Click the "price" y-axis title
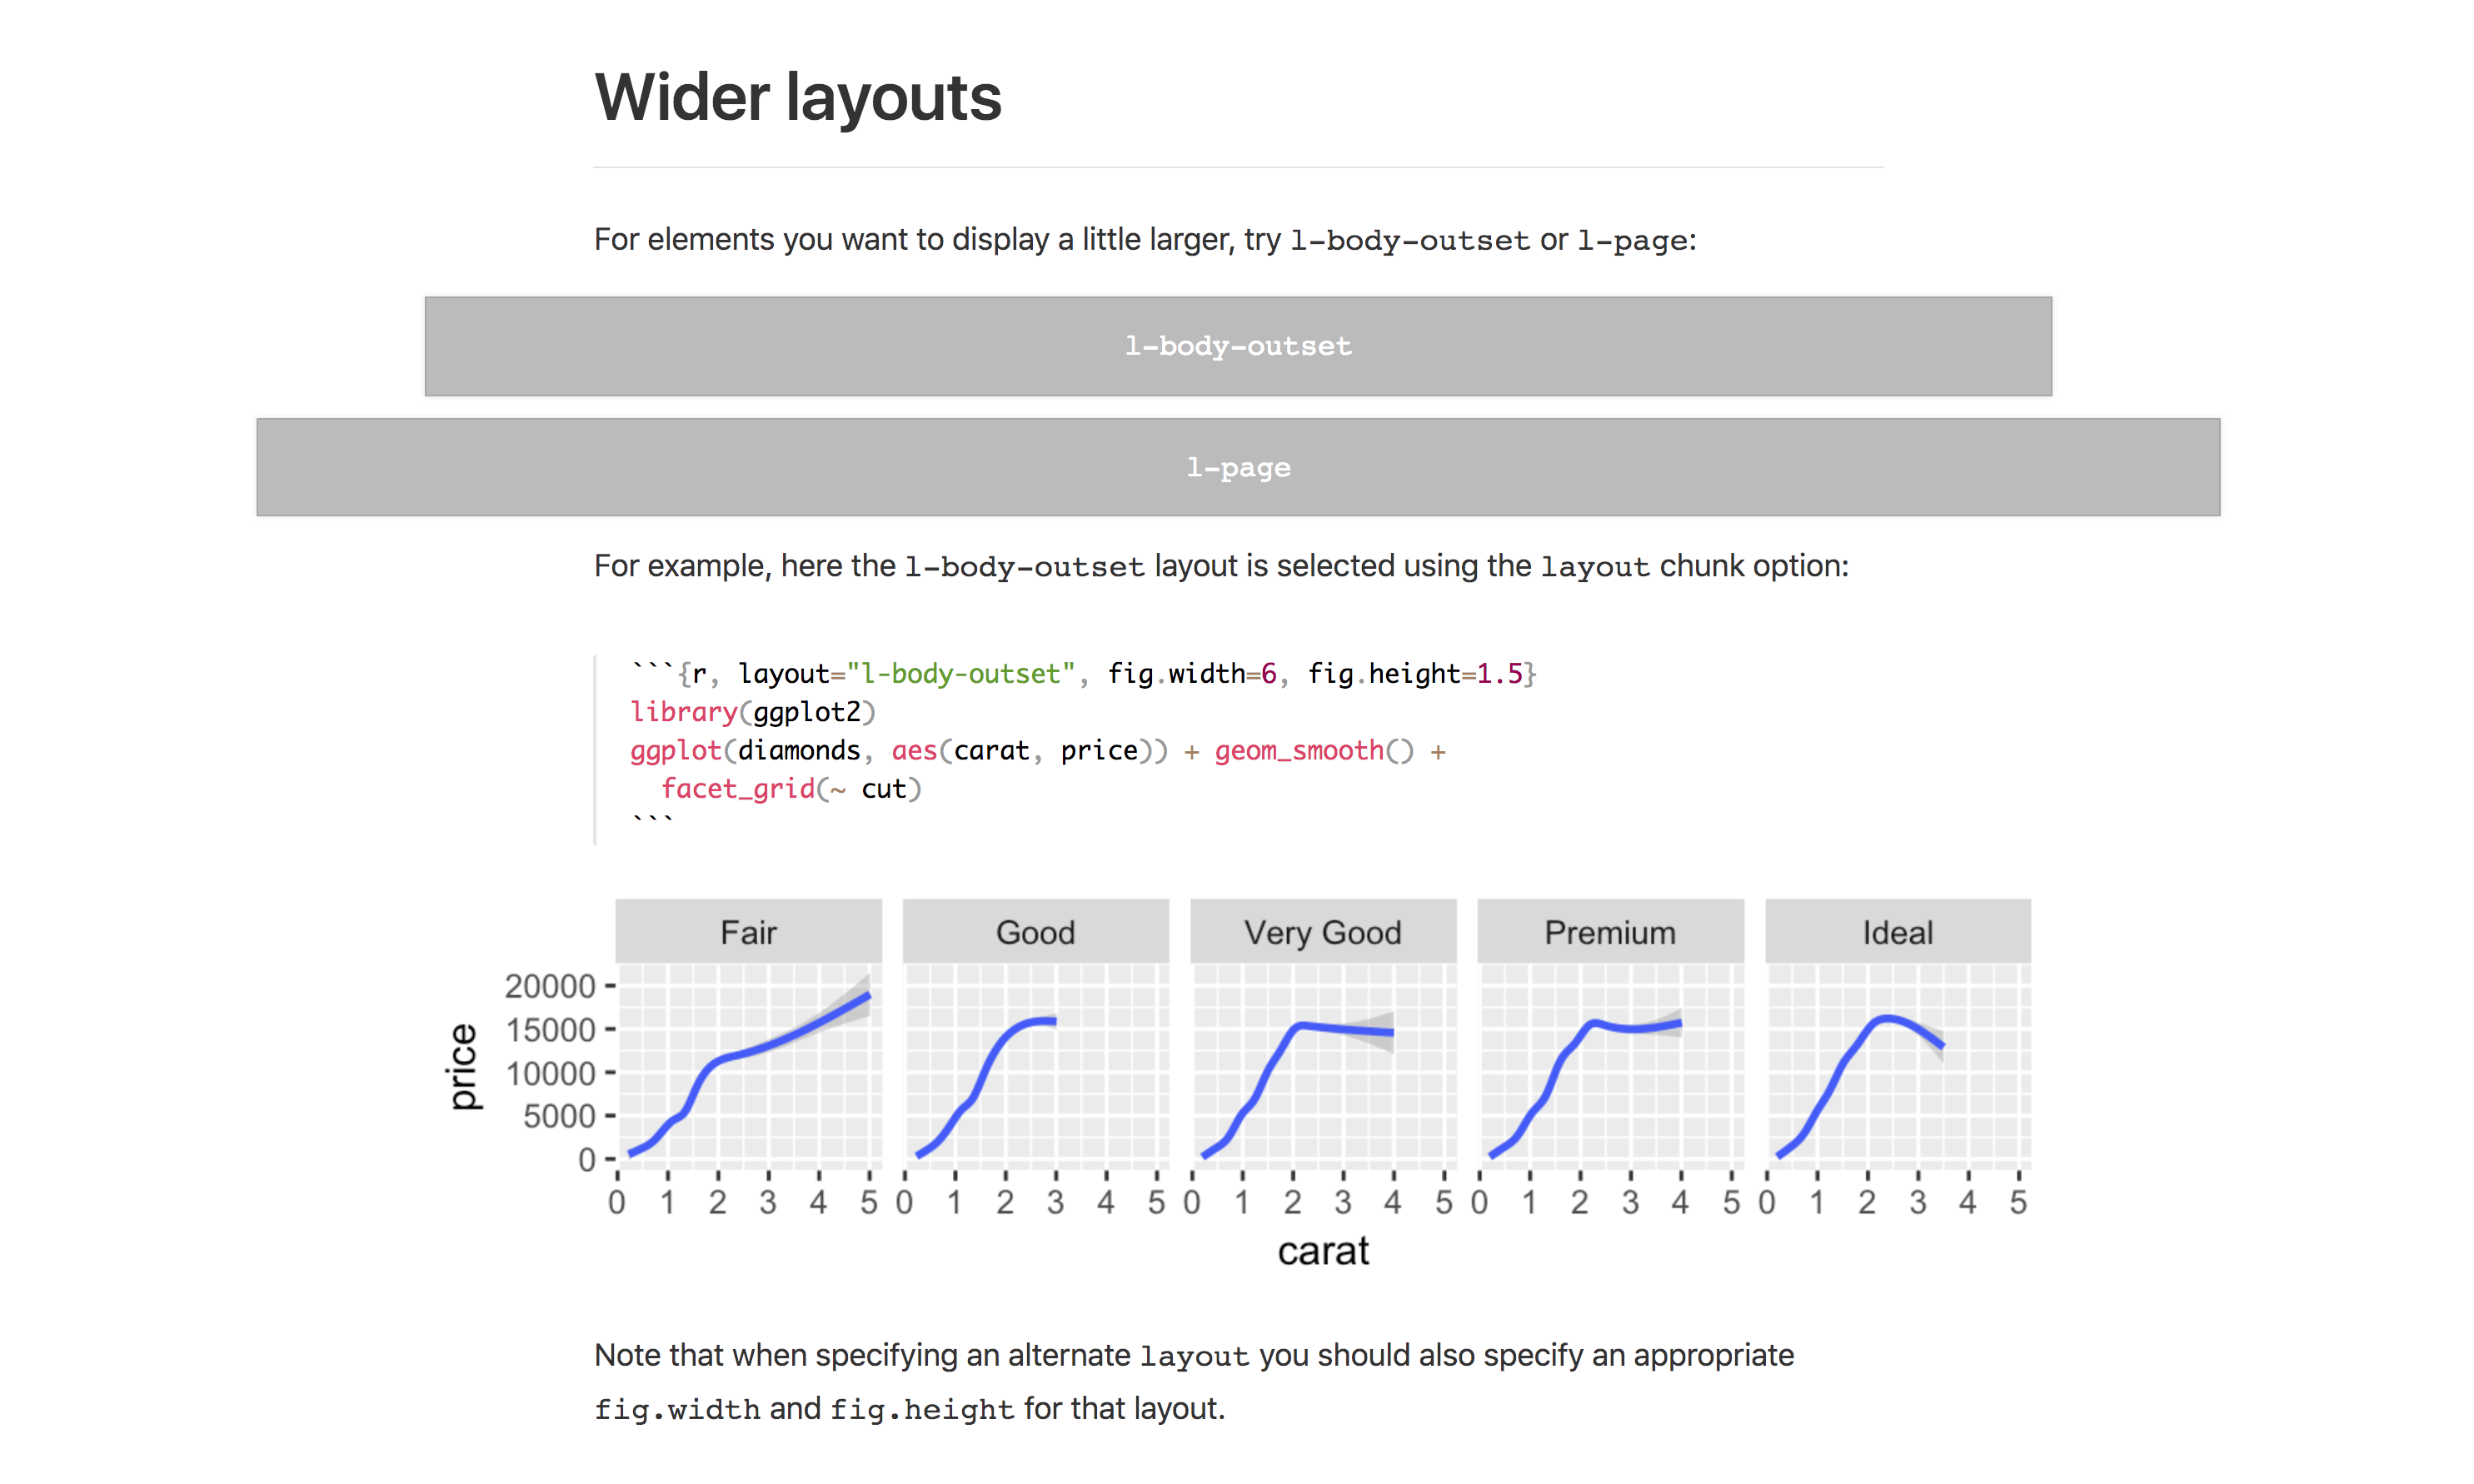This screenshot has height=1484, width=2474. pos(462,1066)
